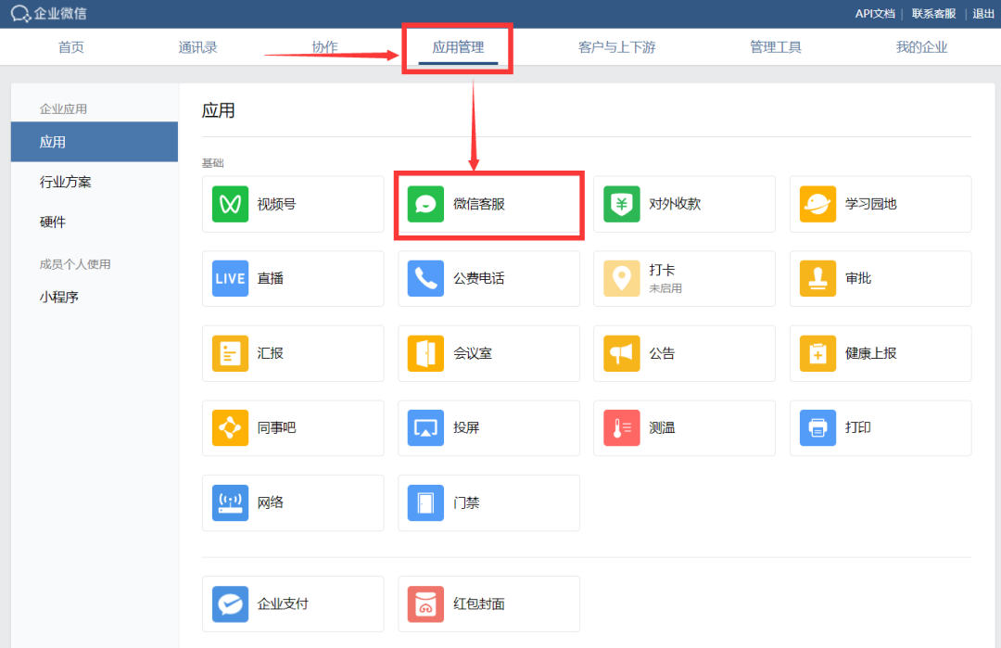Switch to the 应用管理 tab
1001x648 pixels.
pos(458,47)
